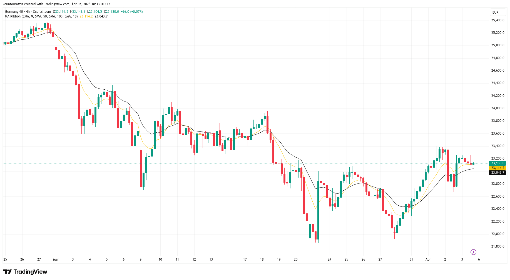Click the 25,400.0 price axis label

coord(497,20)
